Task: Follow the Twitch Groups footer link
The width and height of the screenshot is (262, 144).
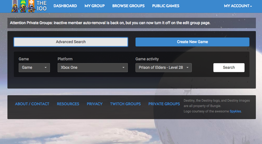Action: point(125,104)
